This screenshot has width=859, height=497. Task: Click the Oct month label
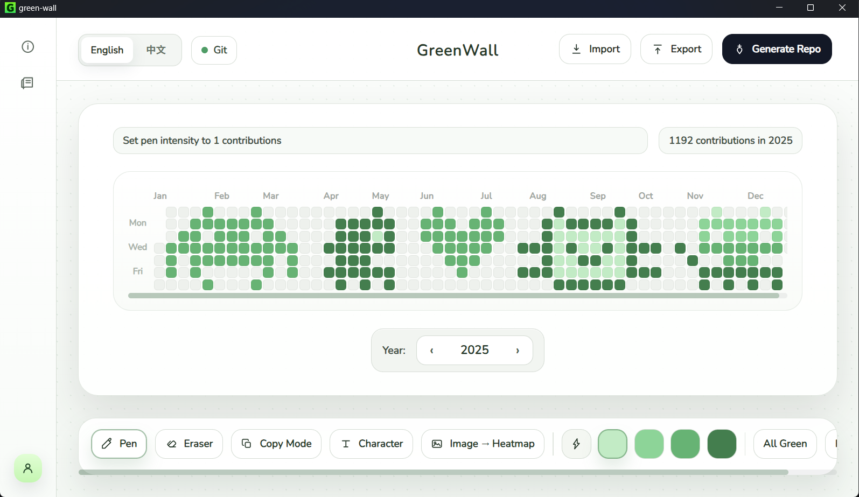click(x=646, y=196)
